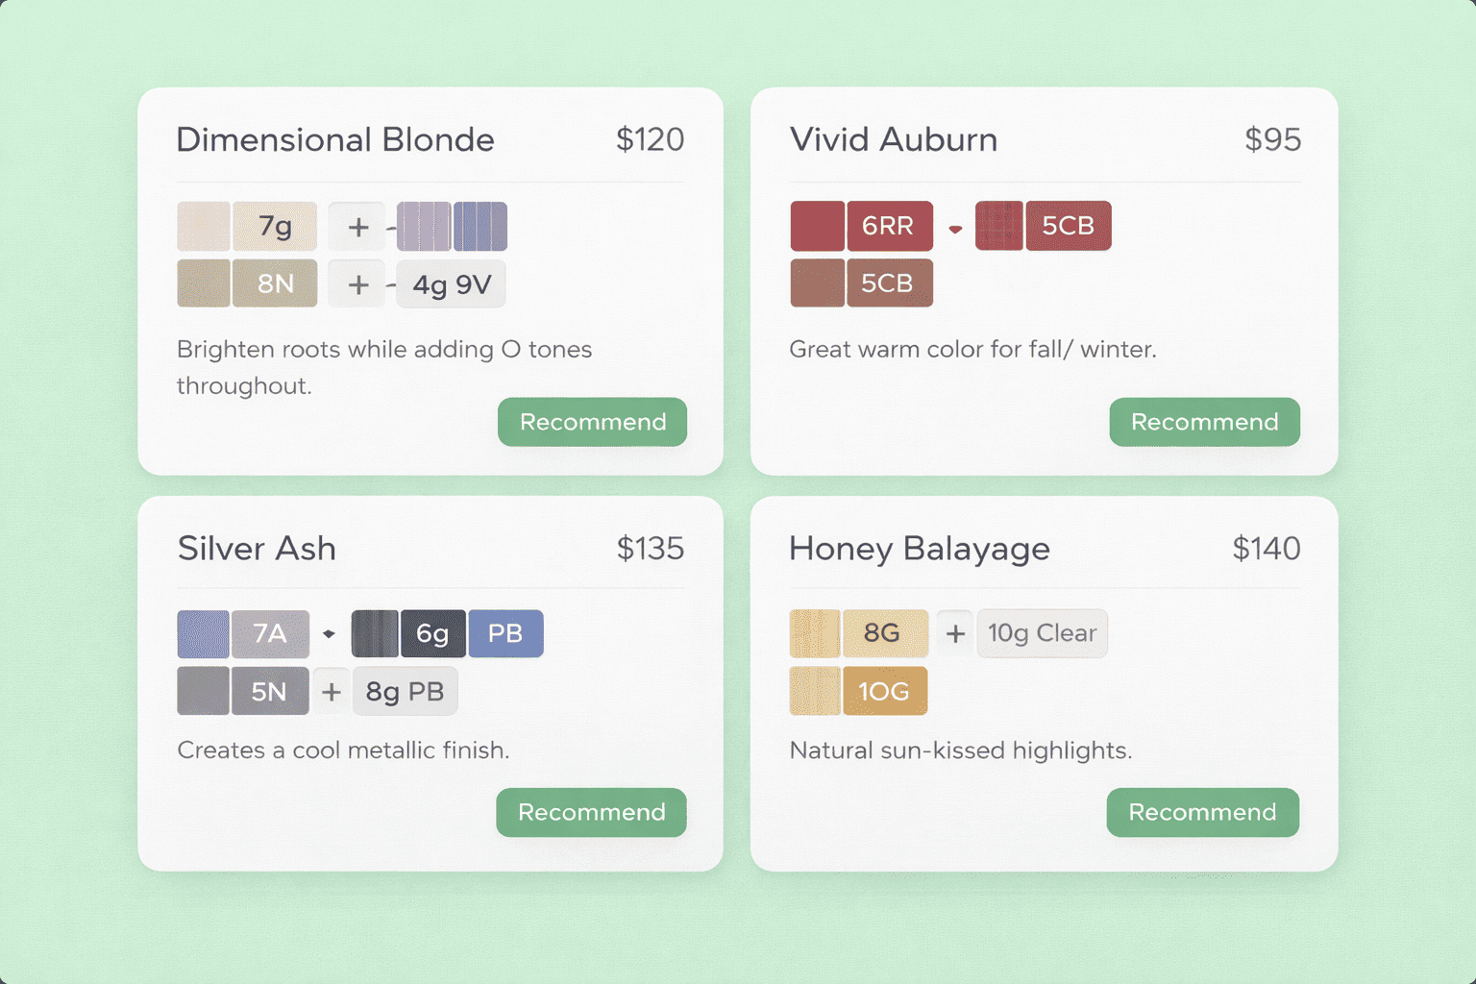Select the 8N beige swatch
The image size is (1476, 984).
click(x=274, y=283)
